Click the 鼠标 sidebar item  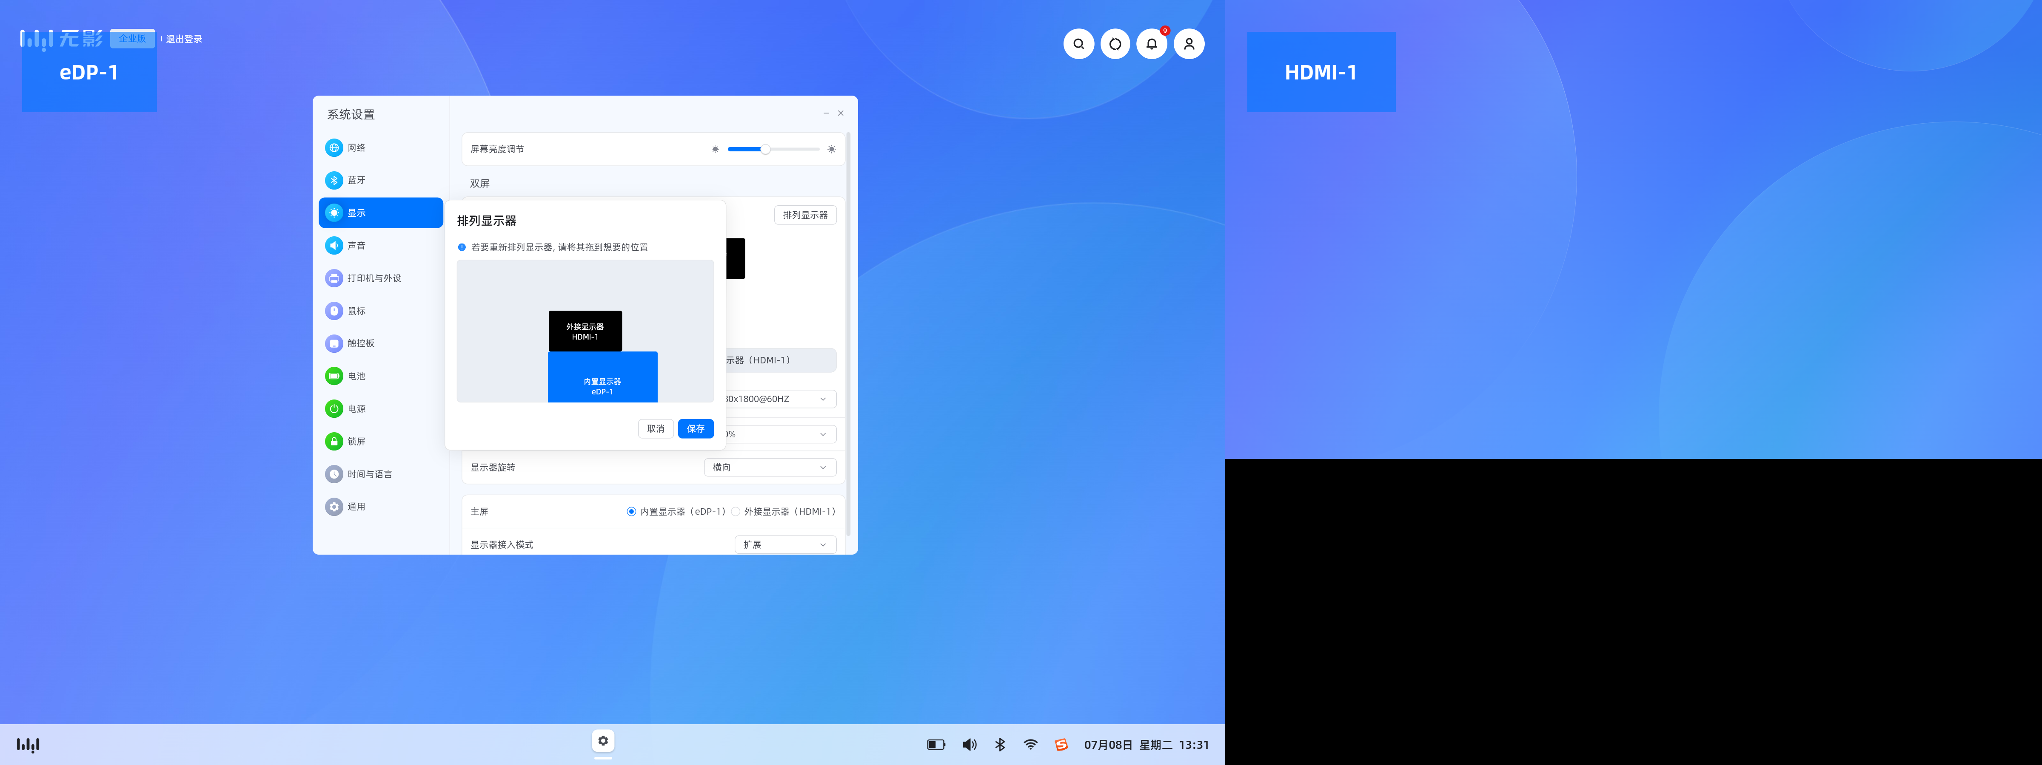tap(380, 311)
